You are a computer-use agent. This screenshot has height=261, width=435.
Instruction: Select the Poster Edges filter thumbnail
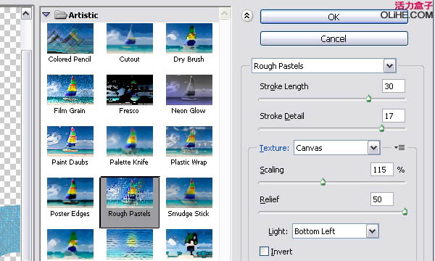click(x=70, y=193)
